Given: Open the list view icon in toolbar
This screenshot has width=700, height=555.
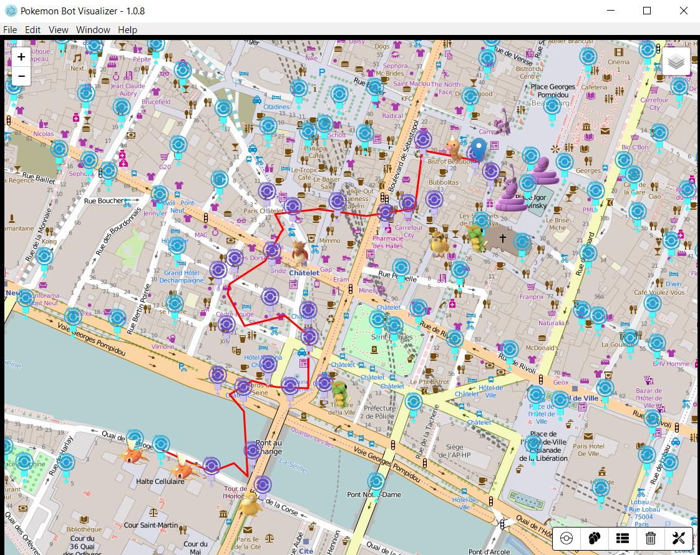Looking at the screenshot, I should (x=623, y=538).
